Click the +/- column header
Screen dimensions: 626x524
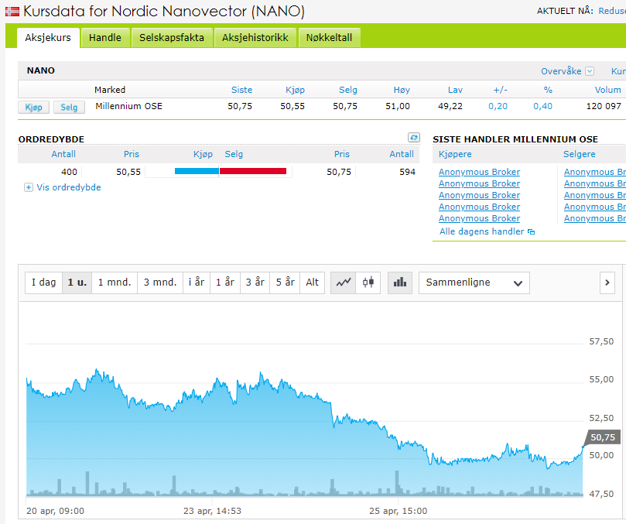coord(500,90)
